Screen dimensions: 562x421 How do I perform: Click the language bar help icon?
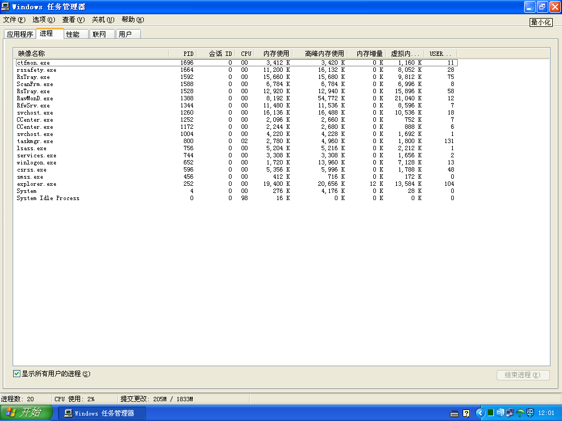[466, 413]
